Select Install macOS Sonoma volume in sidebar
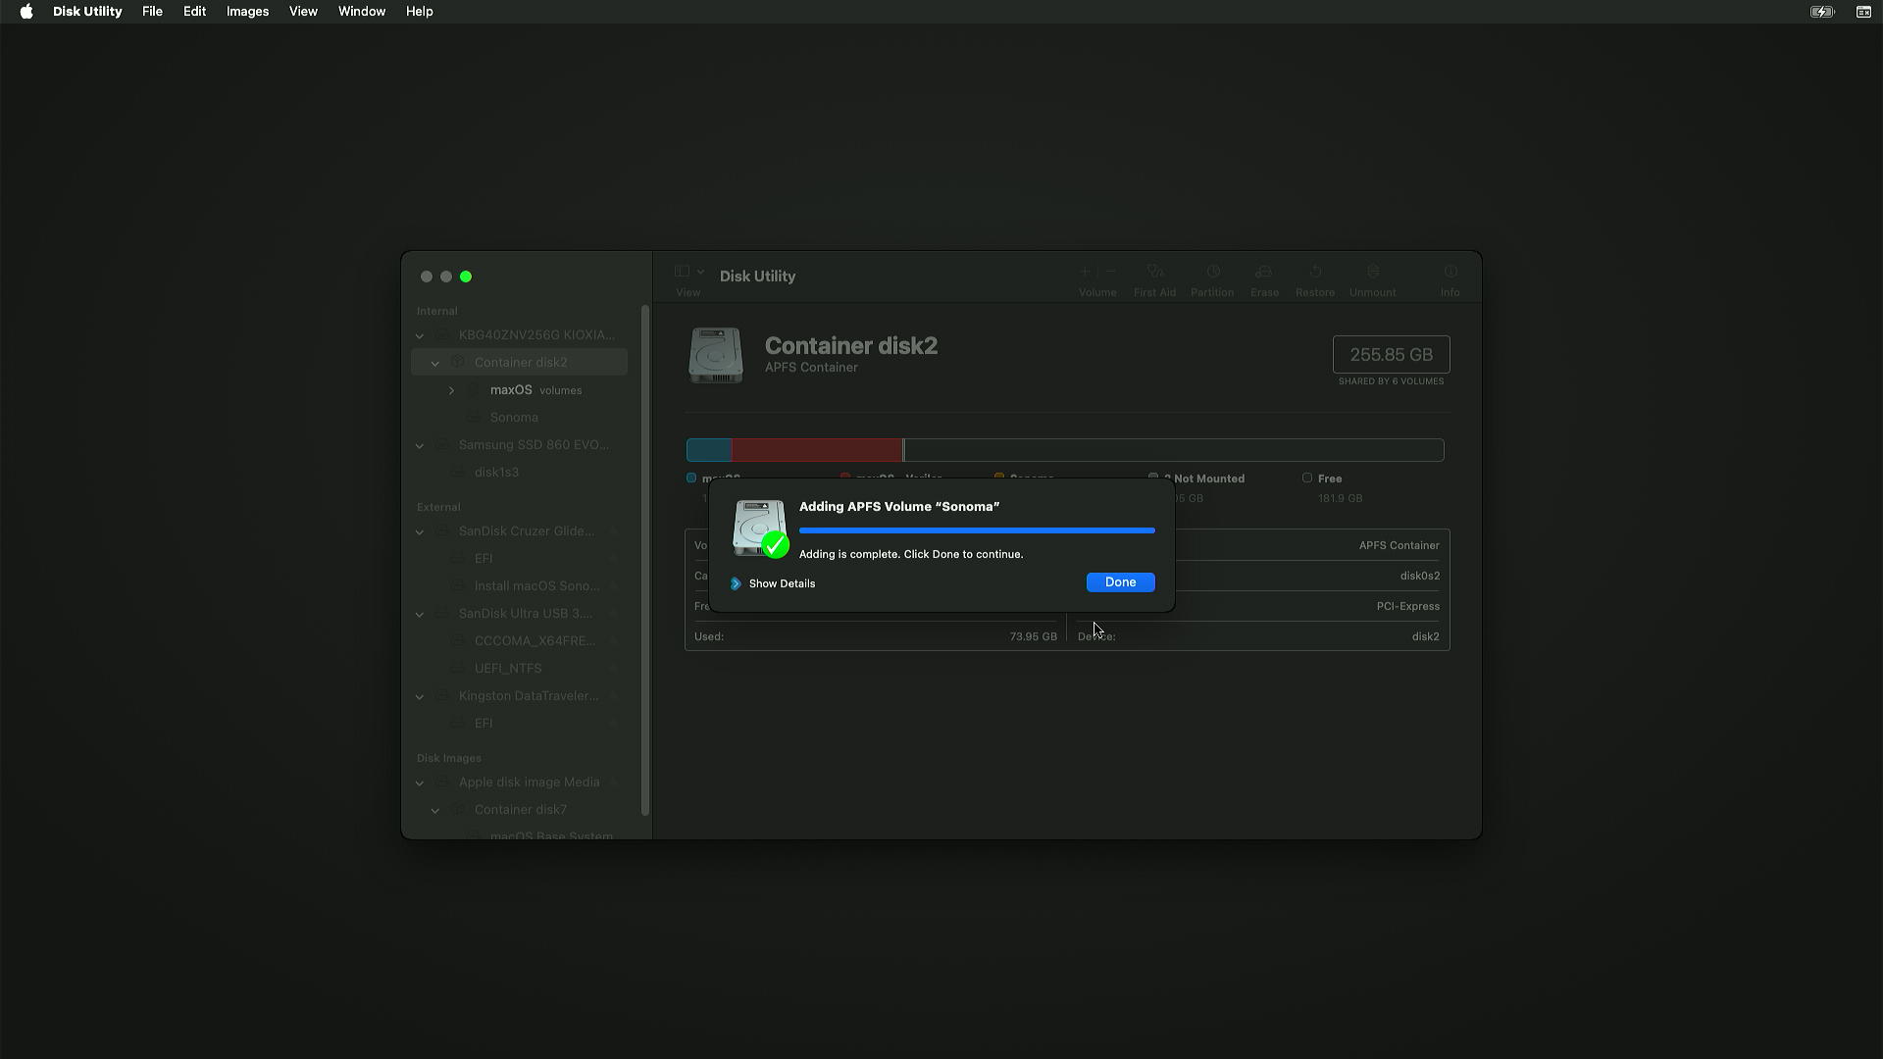 point(536,586)
